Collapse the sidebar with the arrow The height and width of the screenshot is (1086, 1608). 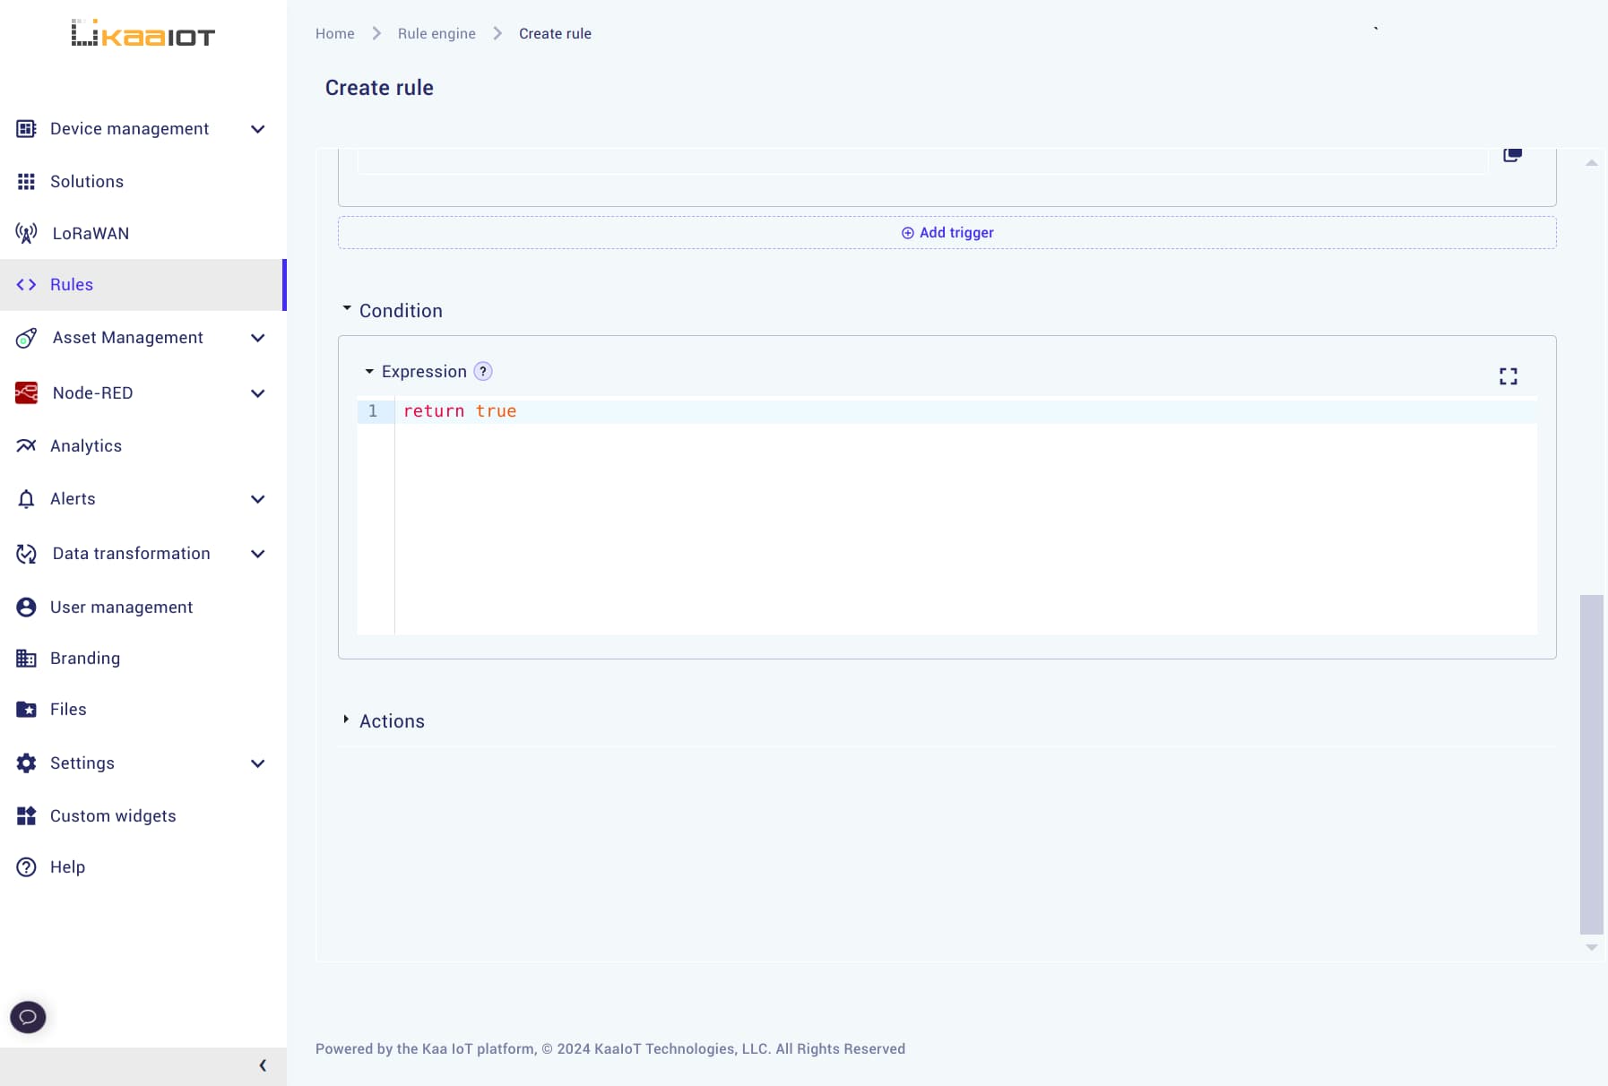pyautogui.click(x=263, y=1065)
